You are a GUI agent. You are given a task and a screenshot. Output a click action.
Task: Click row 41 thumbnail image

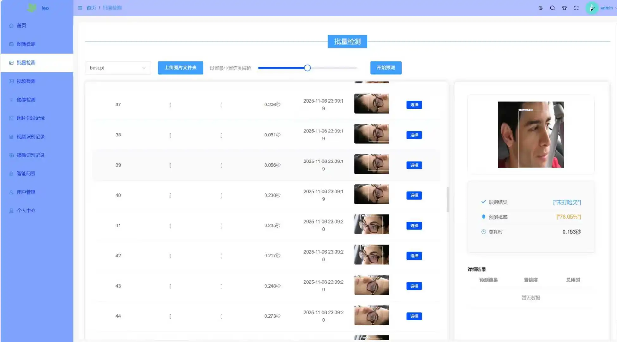pos(371,224)
